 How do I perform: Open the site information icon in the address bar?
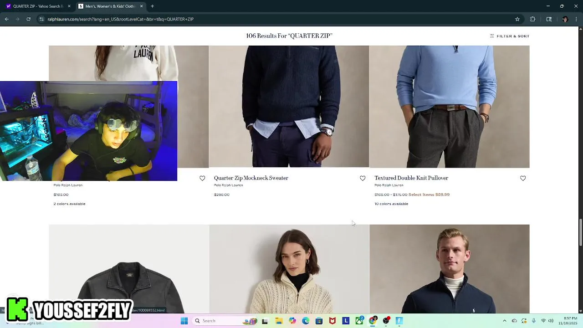point(41,19)
